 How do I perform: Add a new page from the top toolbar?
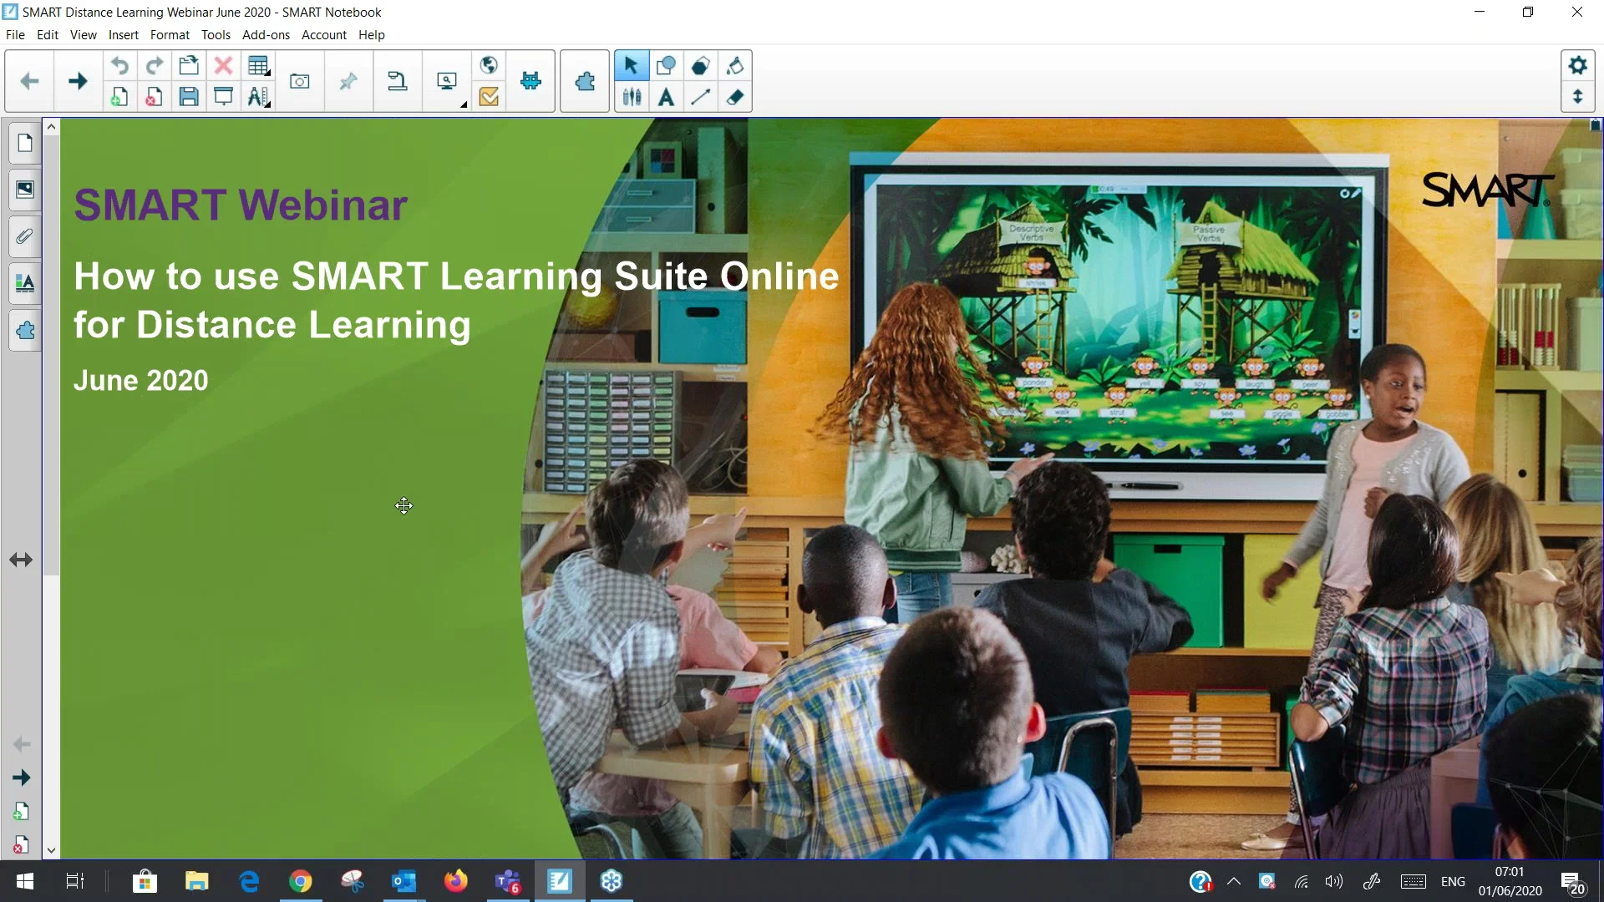(119, 97)
